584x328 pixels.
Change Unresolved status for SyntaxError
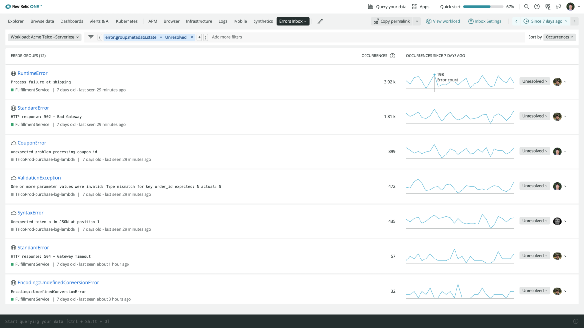[535, 221]
